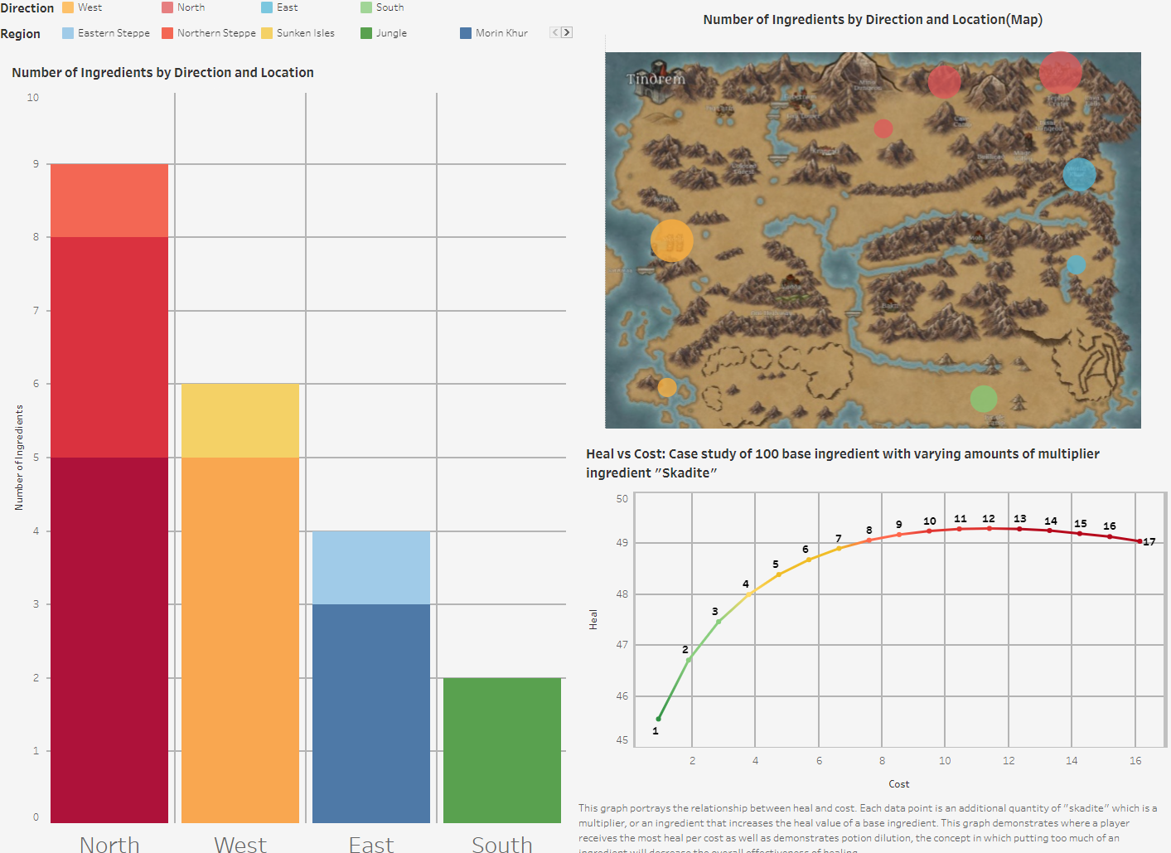Click line chart data point labeled 7
The image size is (1171, 853).
click(x=839, y=549)
